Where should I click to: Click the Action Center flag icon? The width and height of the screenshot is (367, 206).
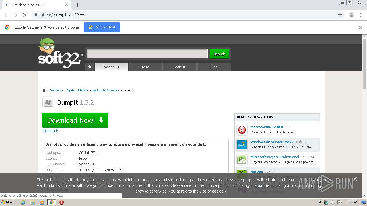pyautogui.click(x=340, y=202)
